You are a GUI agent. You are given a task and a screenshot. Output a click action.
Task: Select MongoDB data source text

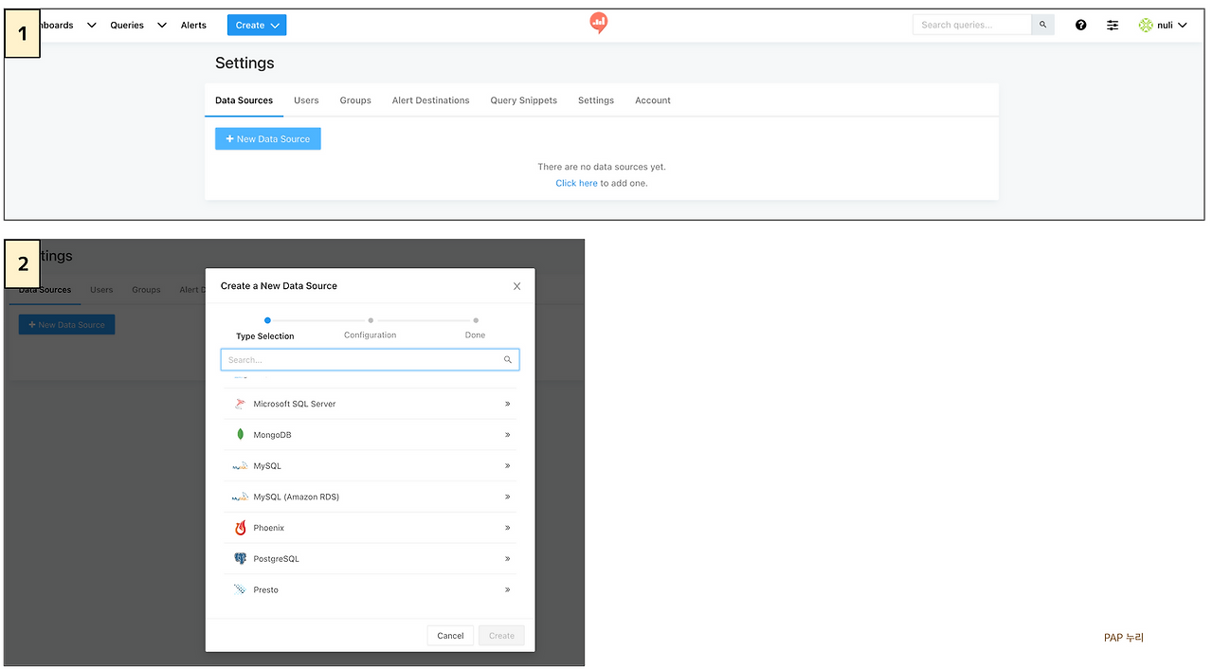pyautogui.click(x=273, y=435)
